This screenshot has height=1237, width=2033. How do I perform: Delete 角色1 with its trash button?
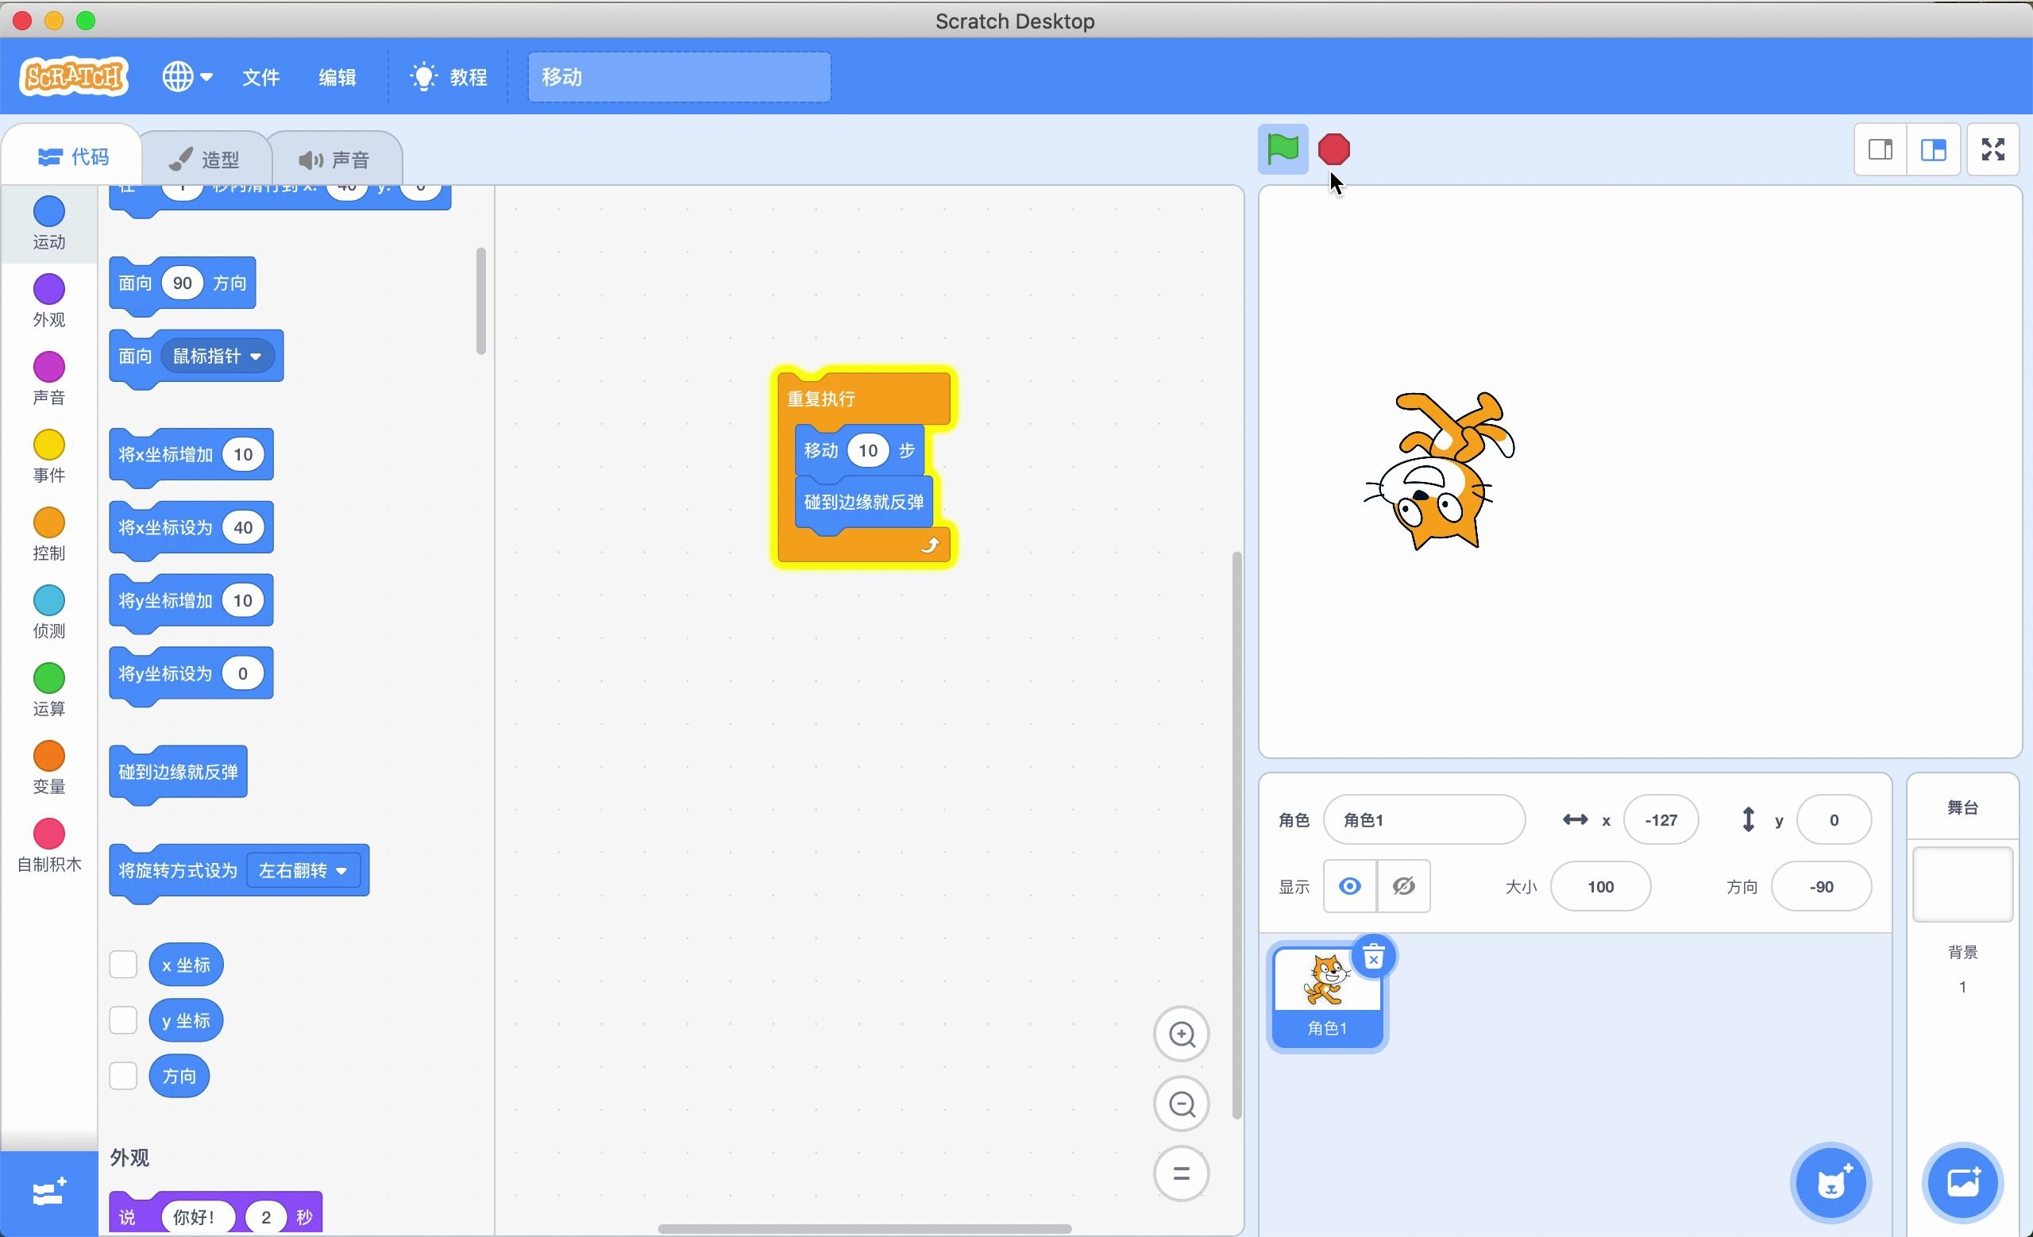[x=1374, y=957]
